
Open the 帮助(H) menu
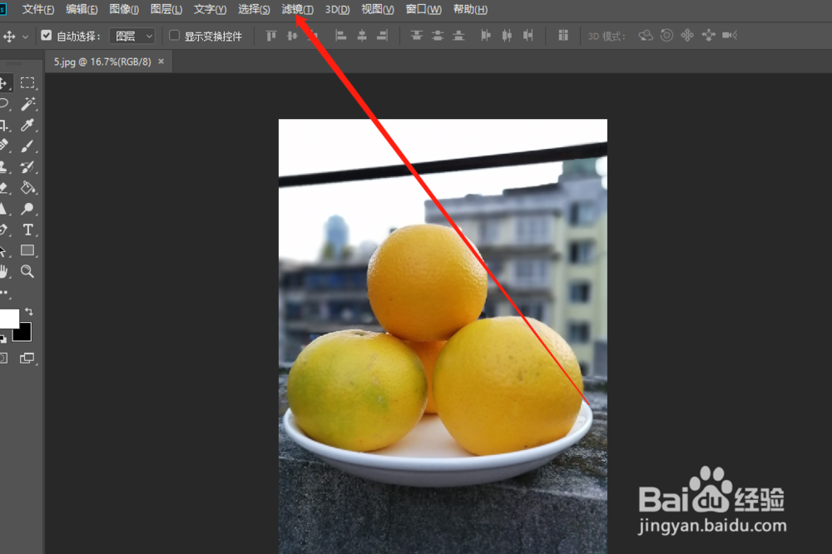coord(471,9)
